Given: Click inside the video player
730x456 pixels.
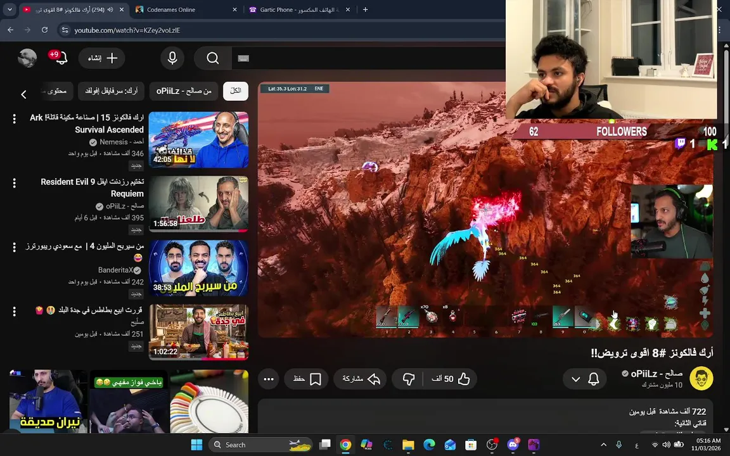Looking at the screenshot, I should click(485, 210).
